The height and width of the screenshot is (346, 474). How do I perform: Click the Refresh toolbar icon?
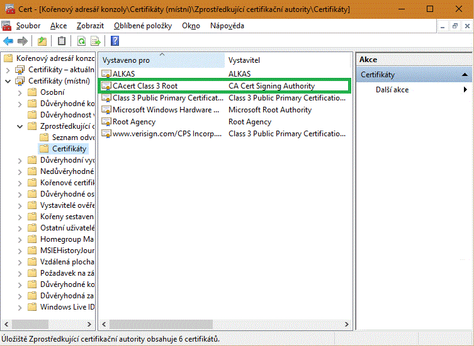pos(81,41)
